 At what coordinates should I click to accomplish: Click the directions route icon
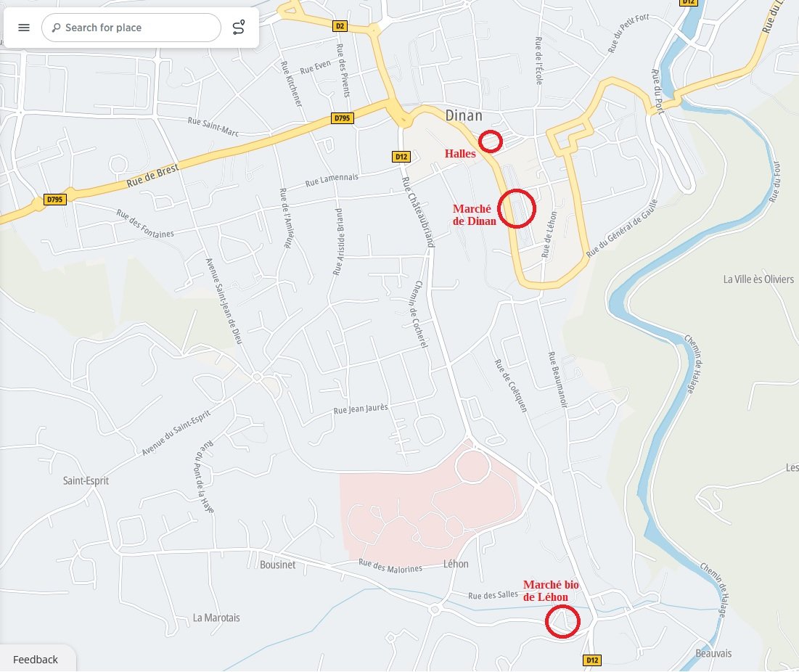239,28
